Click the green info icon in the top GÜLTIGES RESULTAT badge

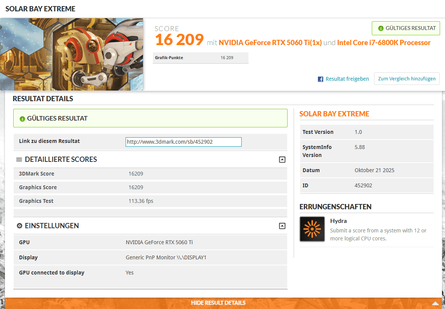tap(381, 28)
